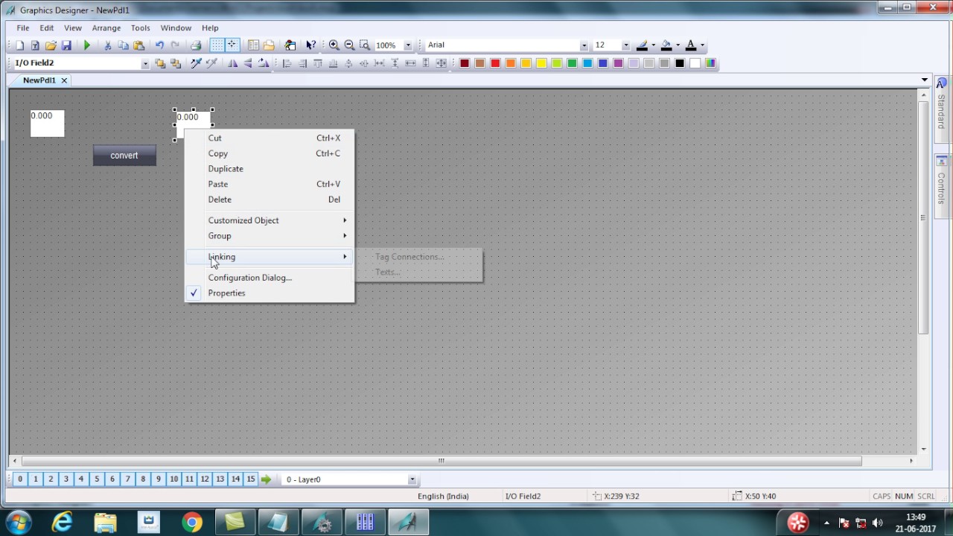Toggle visibility of layer 15
This screenshot has height=536, width=953.
pyautogui.click(x=251, y=479)
